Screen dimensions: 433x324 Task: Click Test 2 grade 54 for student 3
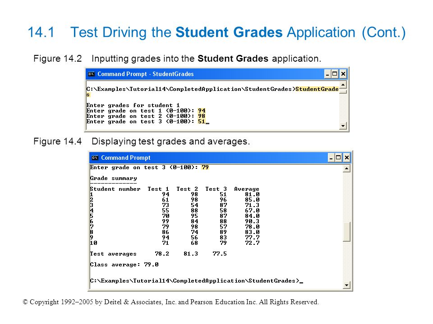click(x=194, y=205)
